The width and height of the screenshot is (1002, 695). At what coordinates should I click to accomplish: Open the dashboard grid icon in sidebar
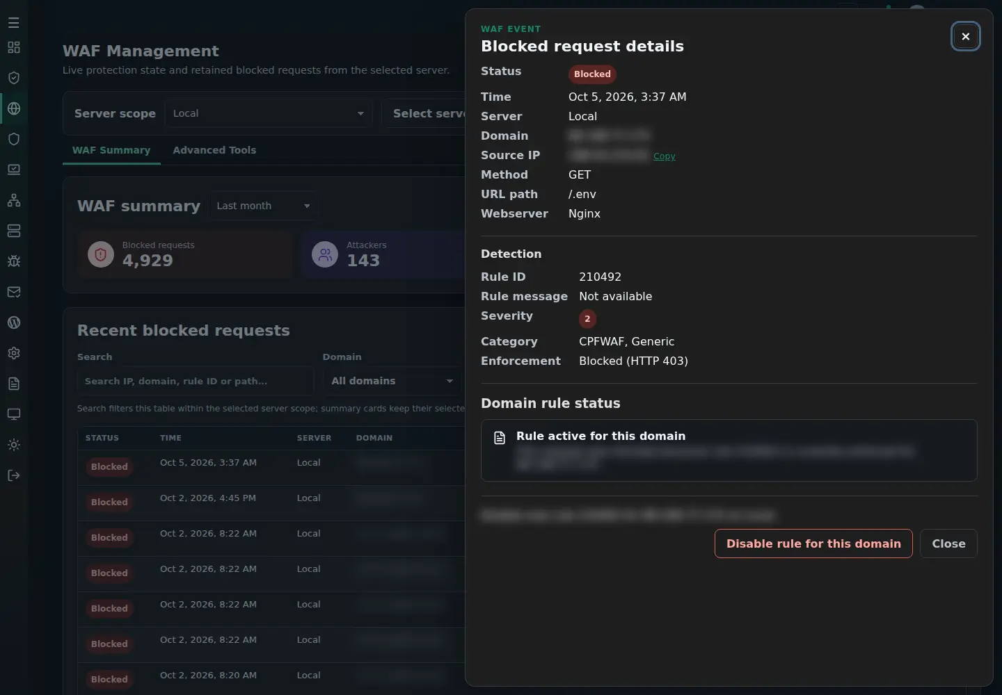tap(14, 47)
